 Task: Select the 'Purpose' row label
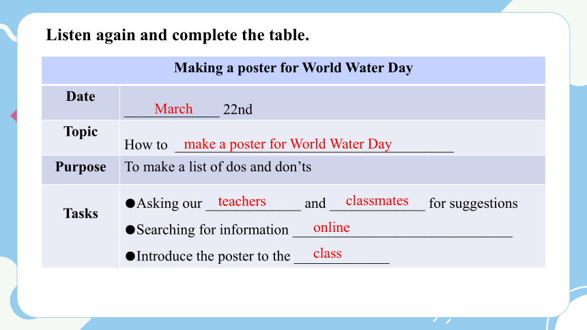coord(81,167)
